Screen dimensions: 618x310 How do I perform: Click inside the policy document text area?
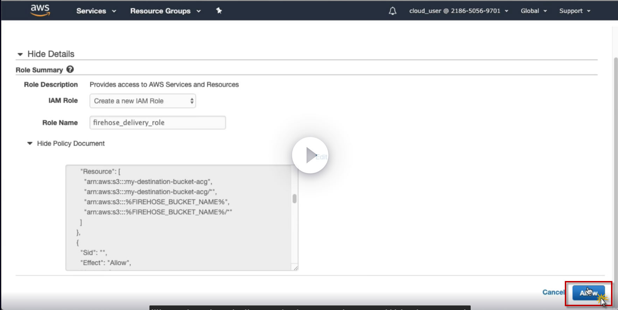tap(178, 217)
